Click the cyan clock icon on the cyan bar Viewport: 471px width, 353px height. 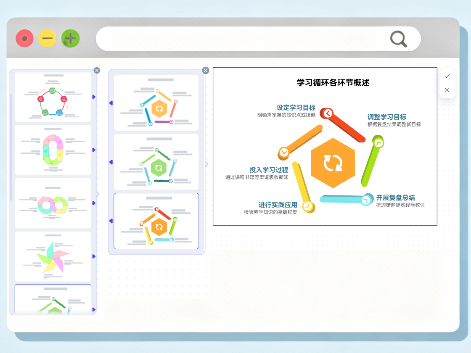point(366,200)
